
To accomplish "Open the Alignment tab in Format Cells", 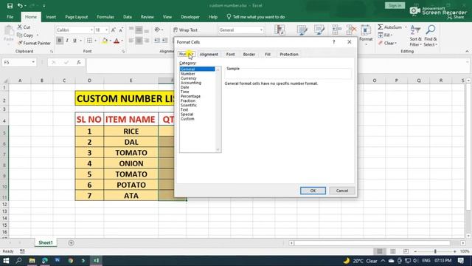I will click(x=209, y=54).
